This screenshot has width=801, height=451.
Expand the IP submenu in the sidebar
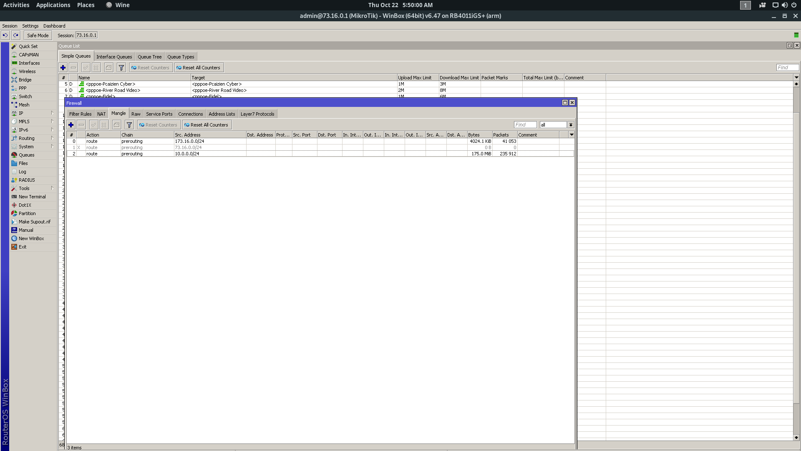pyautogui.click(x=21, y=113)
